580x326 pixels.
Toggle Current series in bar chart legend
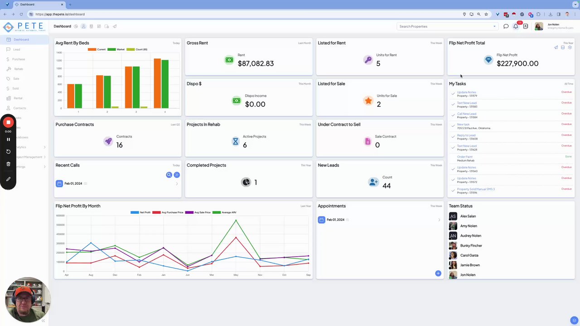97,49
